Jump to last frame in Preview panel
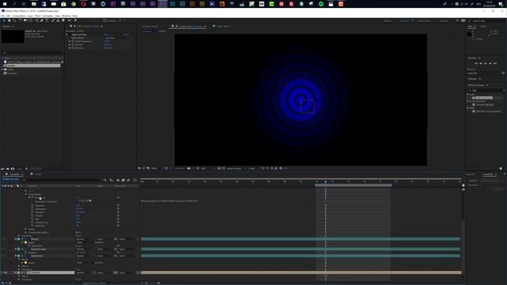 pos(495,63)
